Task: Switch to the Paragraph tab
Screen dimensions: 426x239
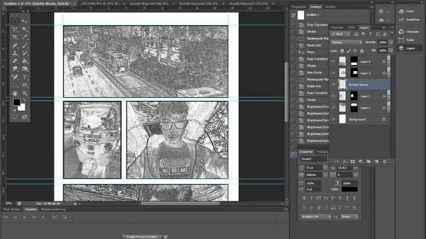Action: click(323, 152)
